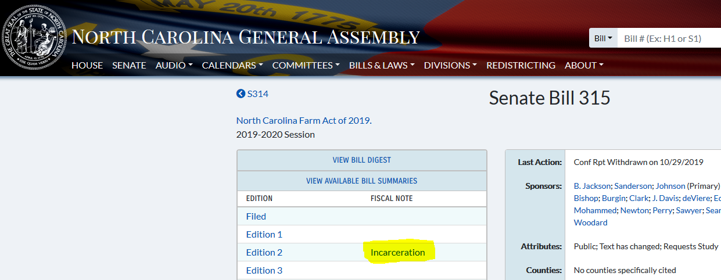Viewport: 721px width, 280px height.
Task: Click the Conf Rpt Withdrawn on 10/29/2019 text
Action: tap(639, 162)
